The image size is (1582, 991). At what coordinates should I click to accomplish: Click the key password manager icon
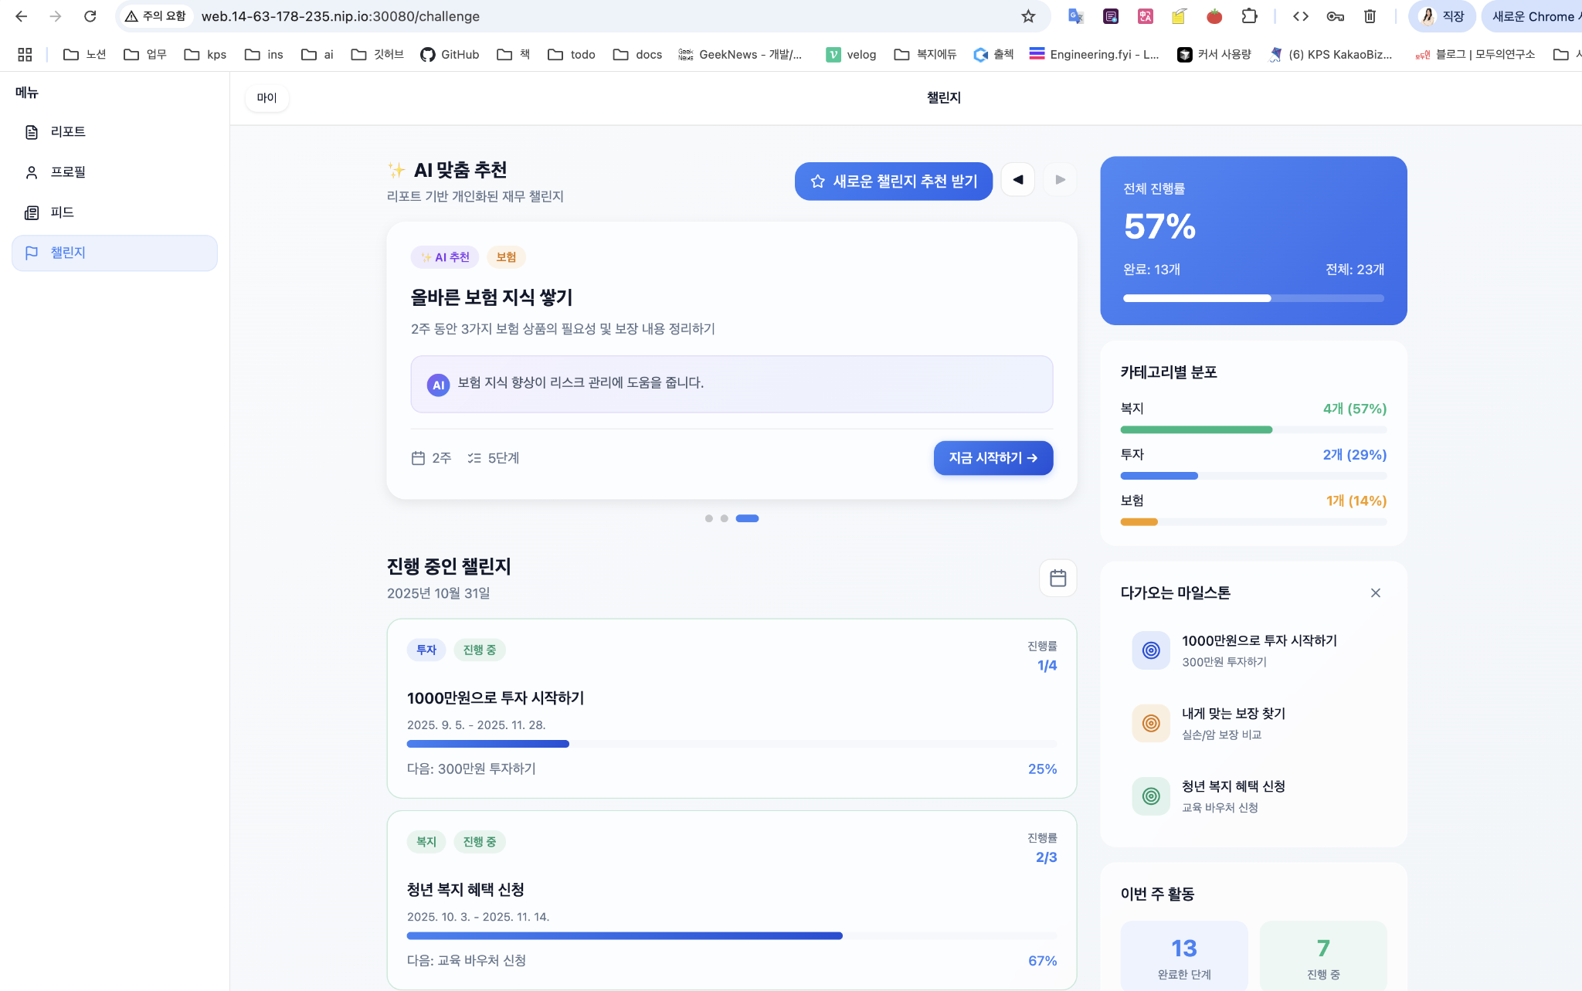click(x=1336, y=16)
